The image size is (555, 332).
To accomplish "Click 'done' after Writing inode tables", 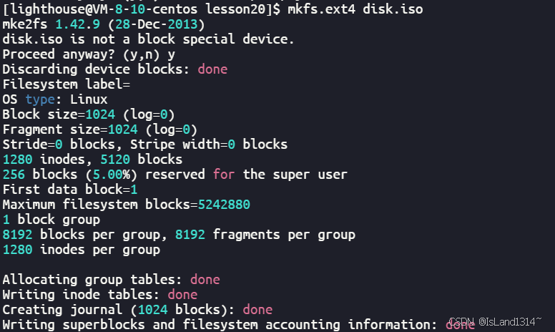I will [182, 295].
